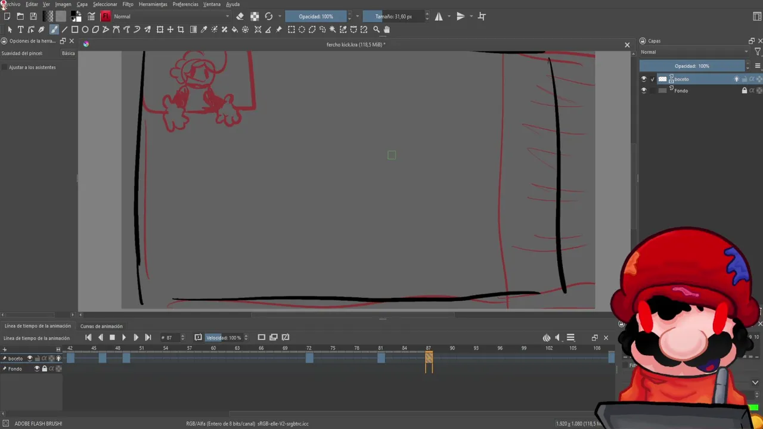Select the Transform tool
Screen dimensions: 763x429
160,29
